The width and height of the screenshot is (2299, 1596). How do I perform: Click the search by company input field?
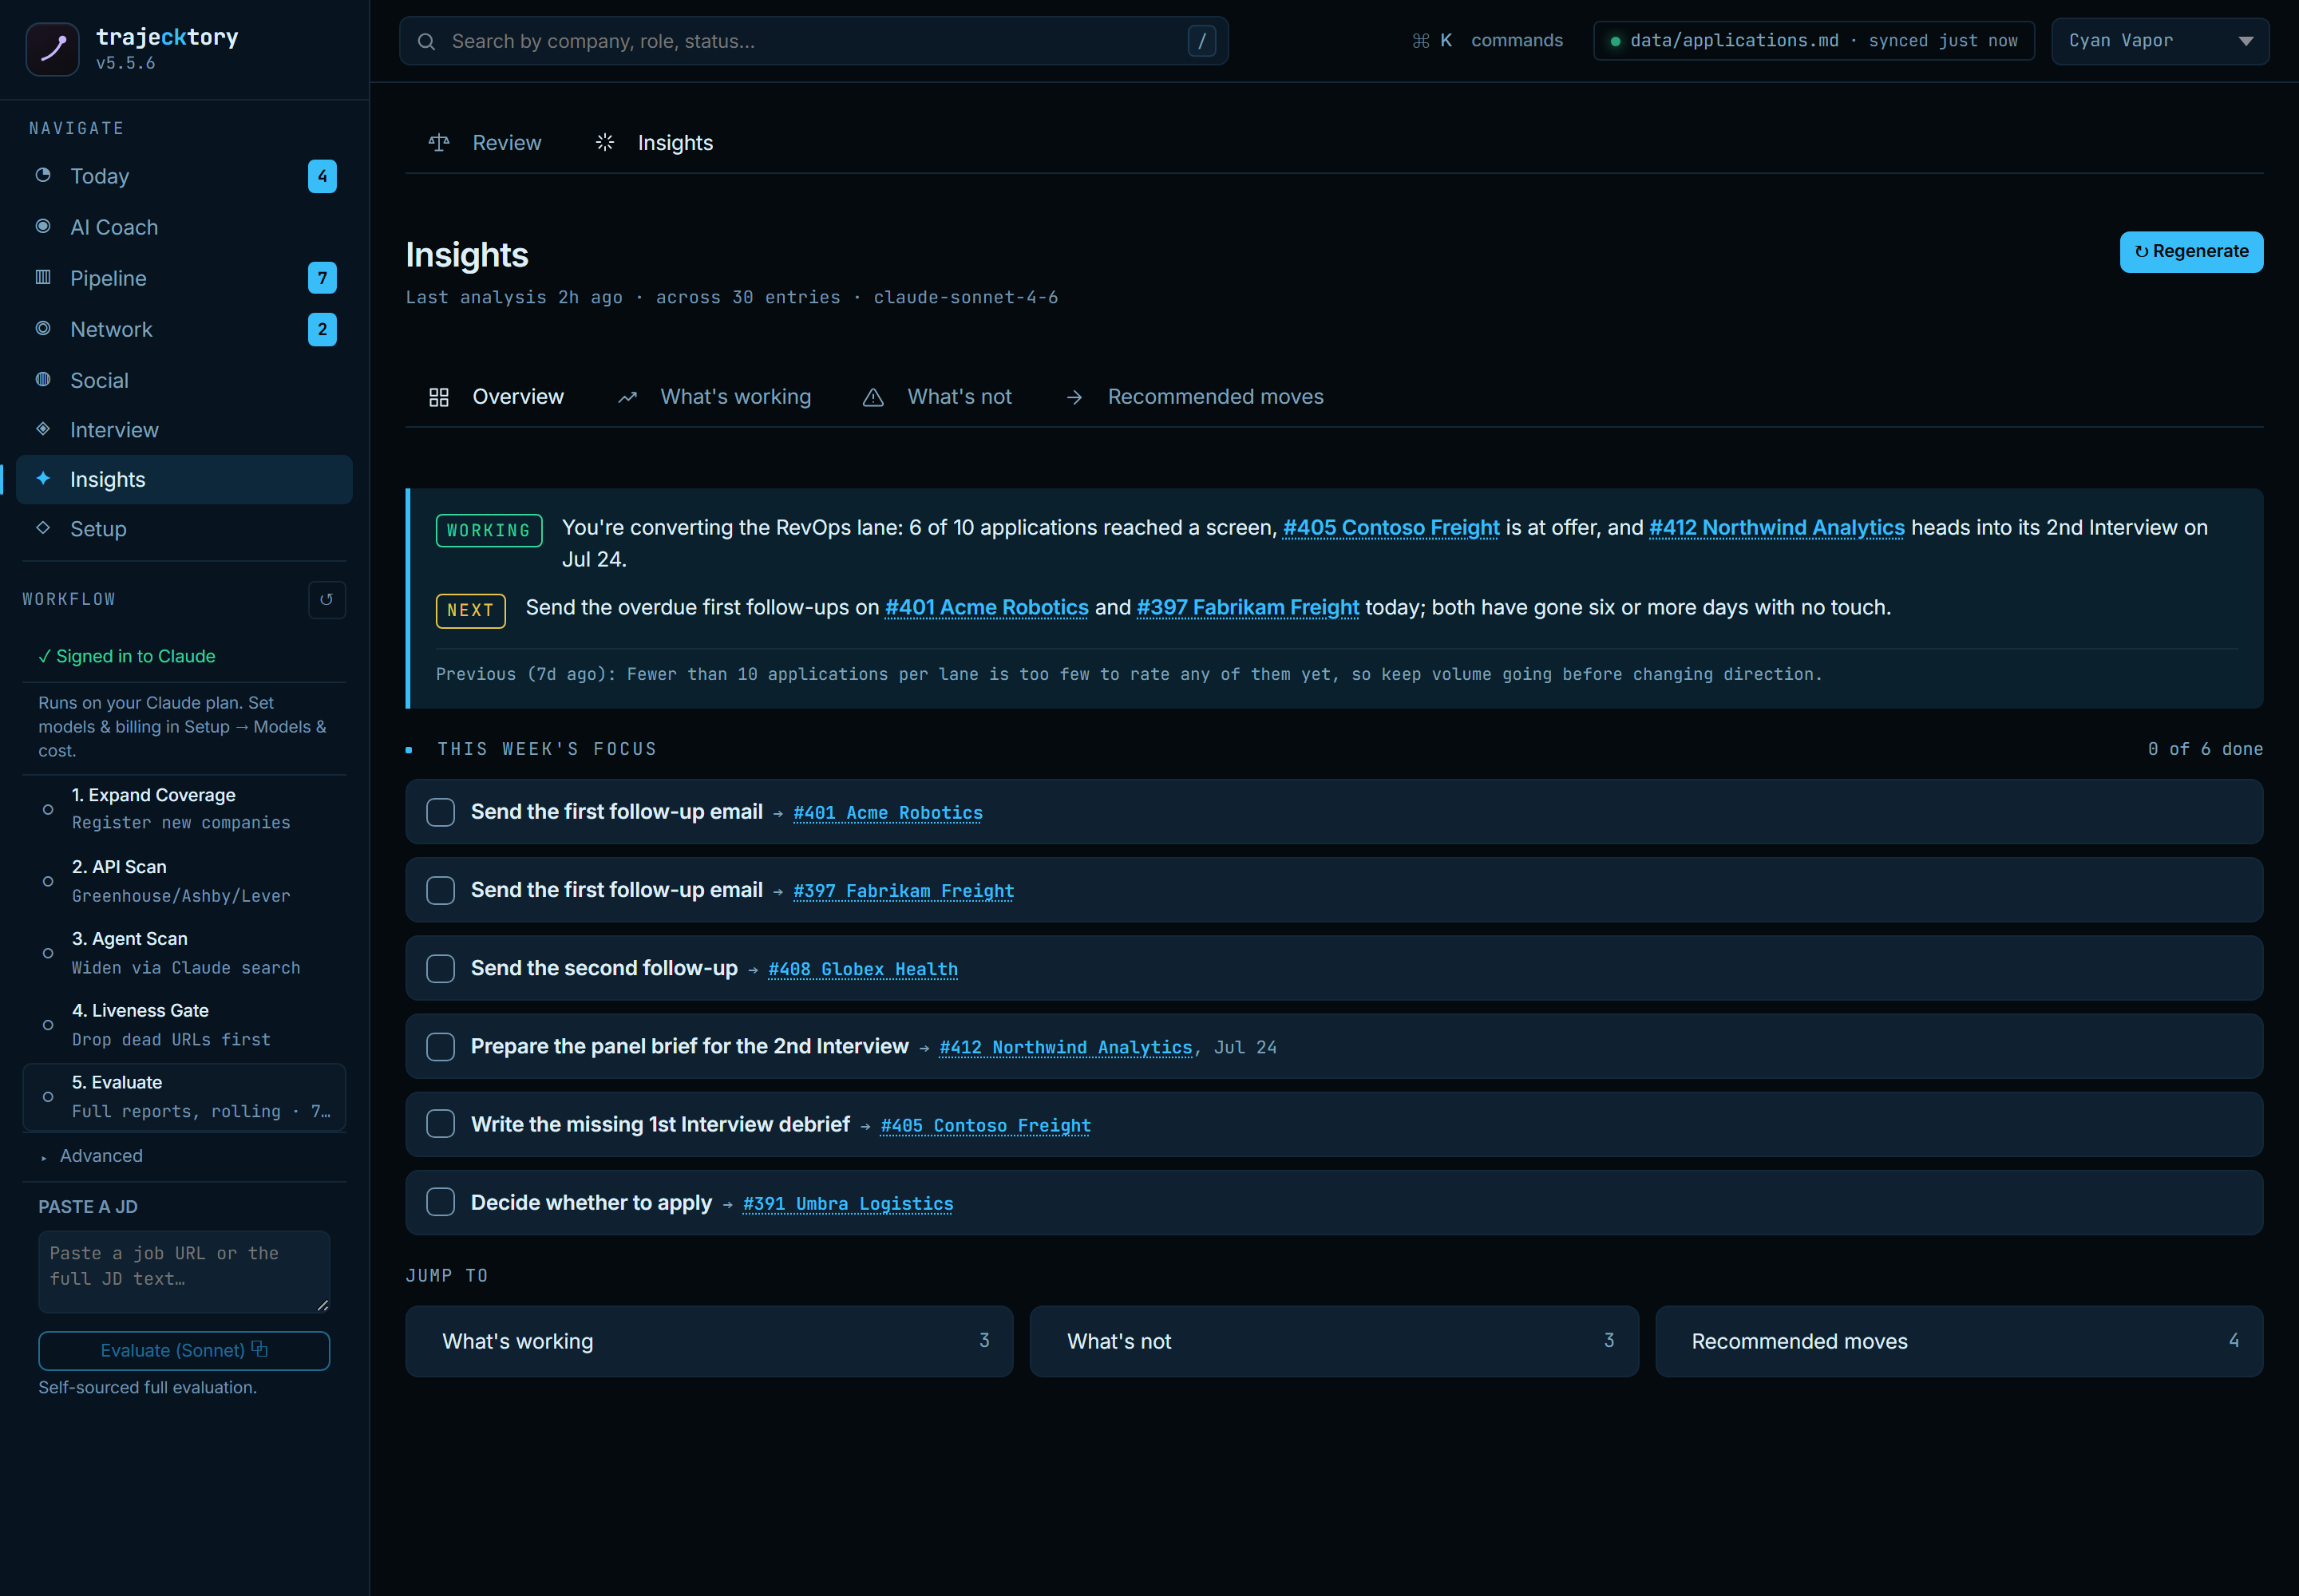pyautogui.click(x=813, y=41)
